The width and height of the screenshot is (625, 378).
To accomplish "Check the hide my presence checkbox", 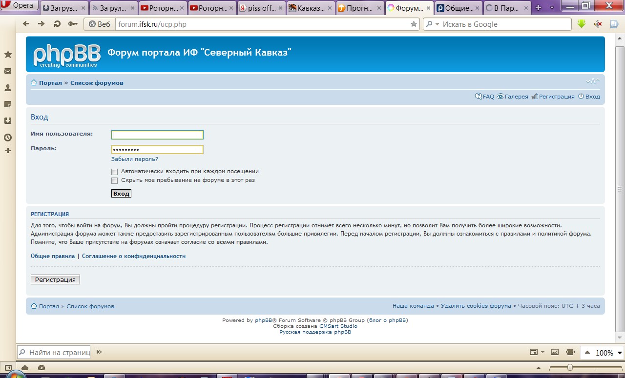I will click(115, 180).
